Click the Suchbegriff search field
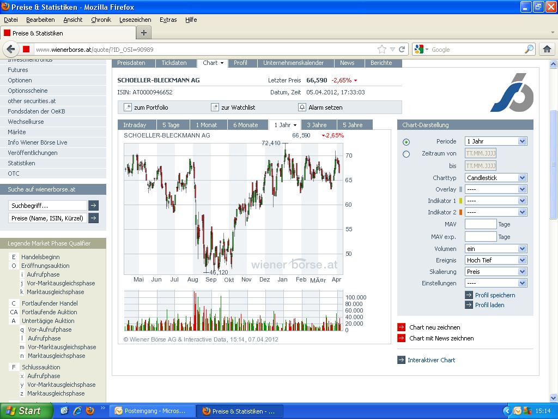The height and width of the screenshot is (419, 558). 47,205
